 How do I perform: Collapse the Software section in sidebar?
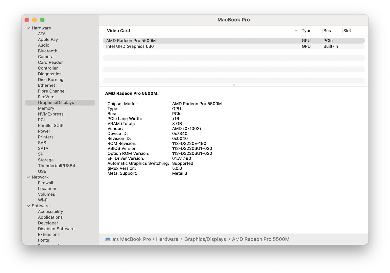pos(28,206)
